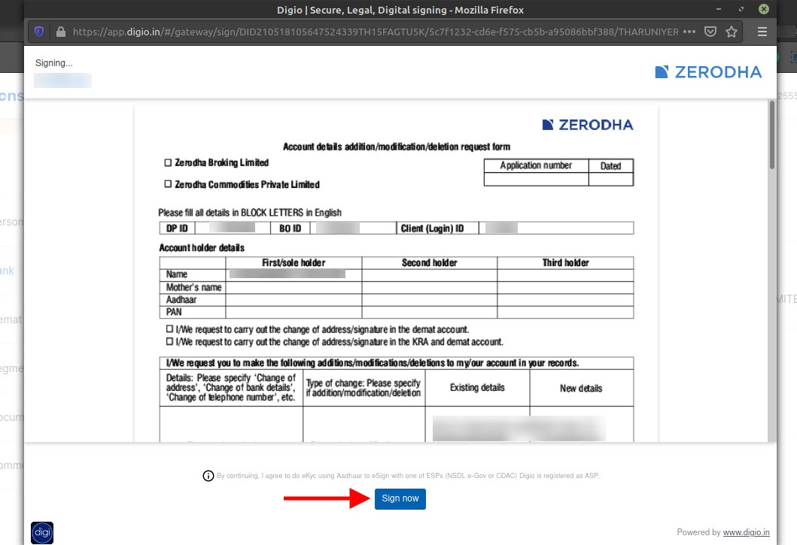The width and height of the screenshot is (797, 545).
Task: Click the Zerodha logo inside the document
Action: (588, 125)
